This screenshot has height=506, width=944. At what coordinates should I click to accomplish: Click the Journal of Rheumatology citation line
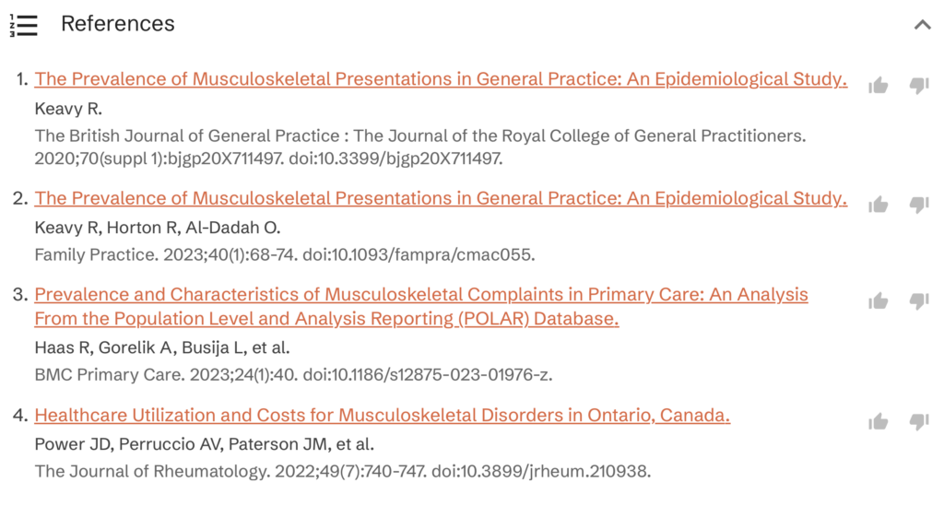[343, 471]
